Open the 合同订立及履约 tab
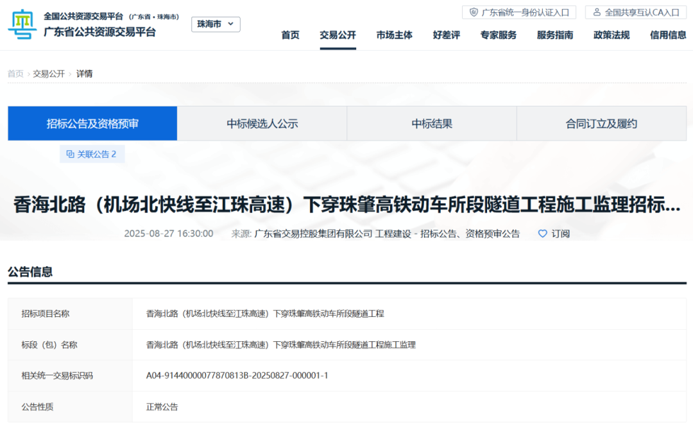Screen dimensions: 693x426 pyautogui.click(x=601, y=124)
